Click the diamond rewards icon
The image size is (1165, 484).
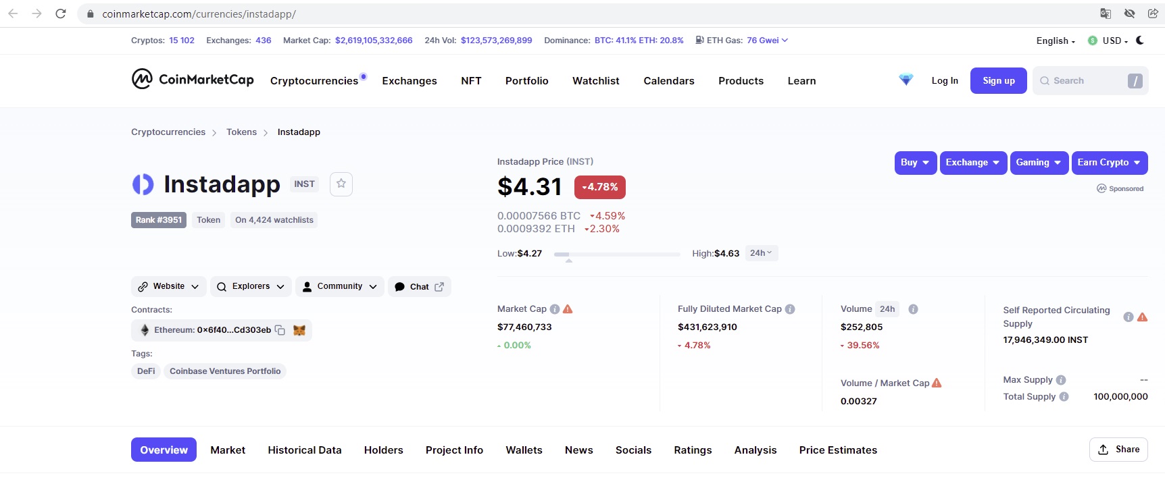point(906,80)
